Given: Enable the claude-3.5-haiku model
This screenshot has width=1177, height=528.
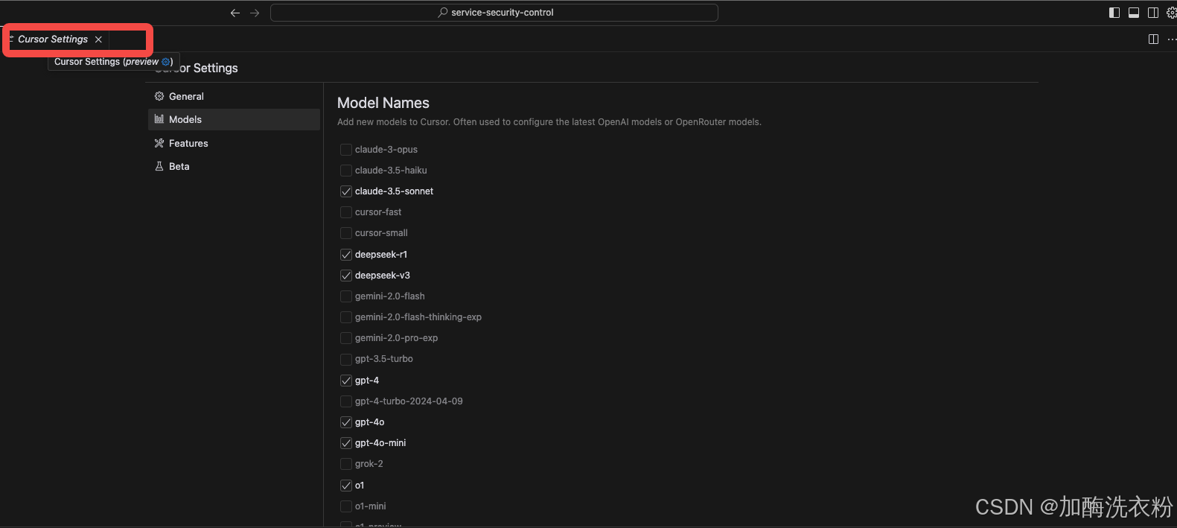Looking at the screenshot, I should click(x=346, y=171).
